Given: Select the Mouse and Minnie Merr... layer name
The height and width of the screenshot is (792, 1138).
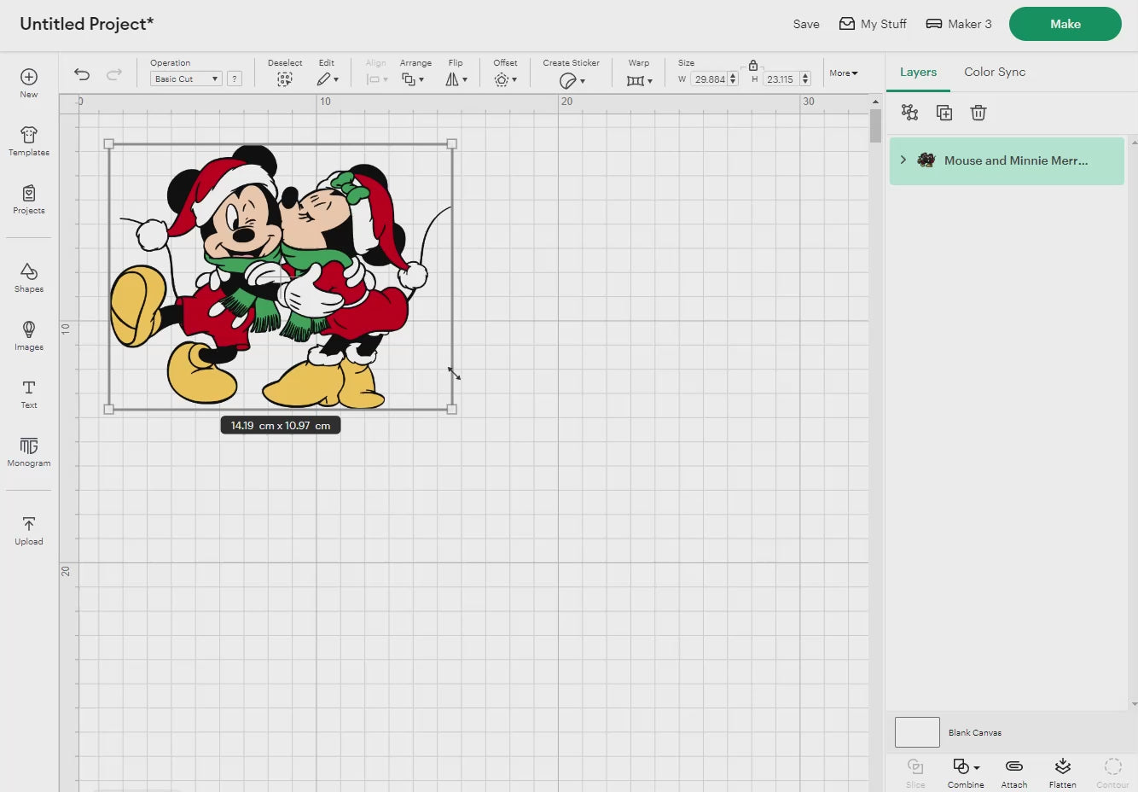Looking at the screenshot, I should [1016, 160].
